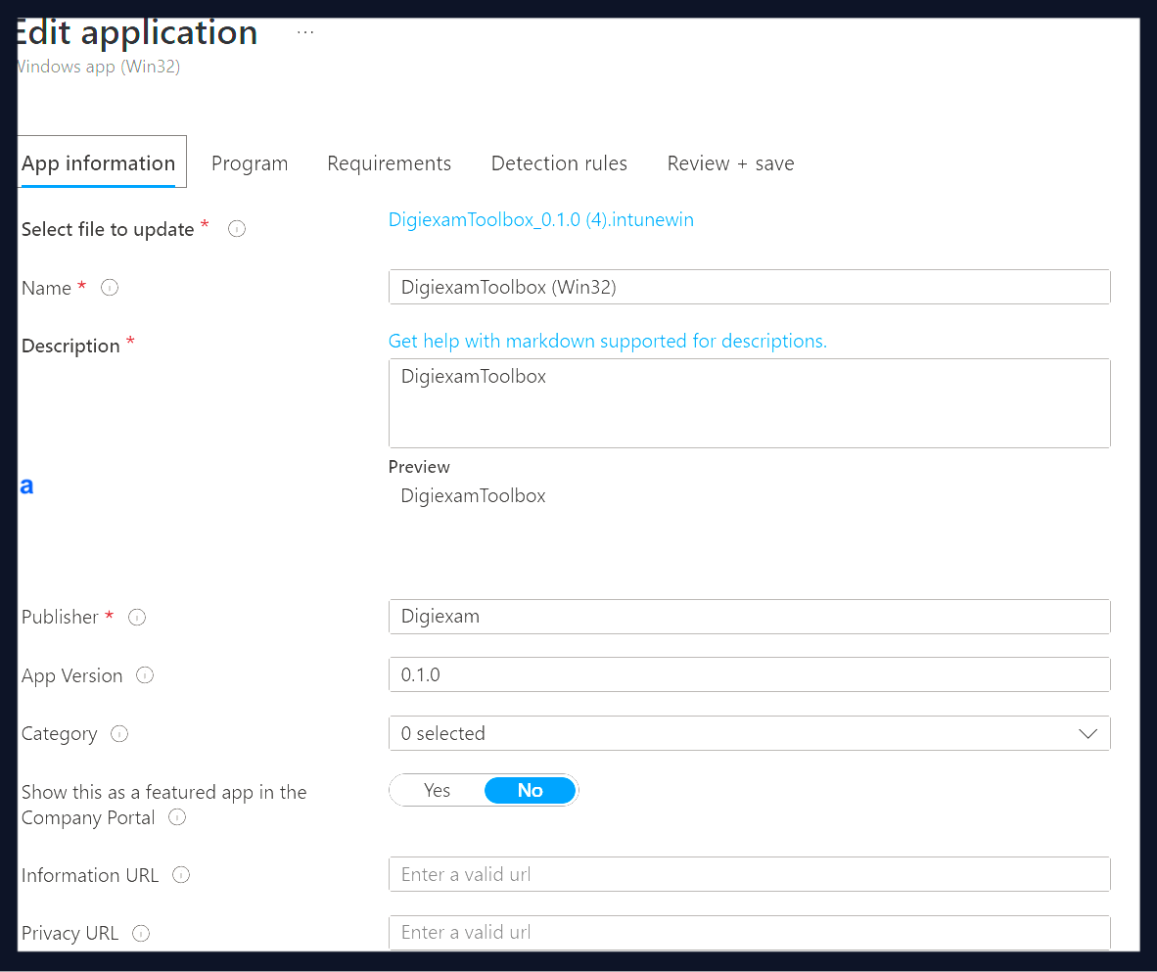Screen dimensions: 1157x972
Task: Click the Category info tooltip icon
Action: (118, 733)
